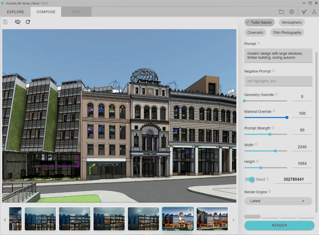
Task: Click the Prompt info icon
Action: click(x=258, y=43)
